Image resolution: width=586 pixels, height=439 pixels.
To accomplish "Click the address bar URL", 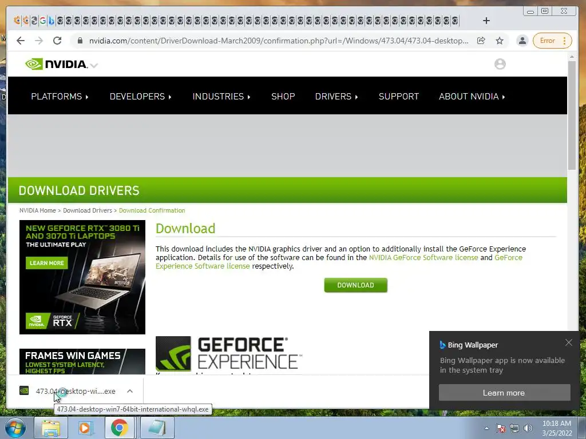I will pos(279,41).
